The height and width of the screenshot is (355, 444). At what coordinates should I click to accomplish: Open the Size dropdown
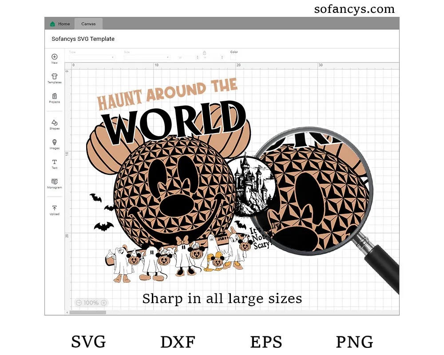147,58
